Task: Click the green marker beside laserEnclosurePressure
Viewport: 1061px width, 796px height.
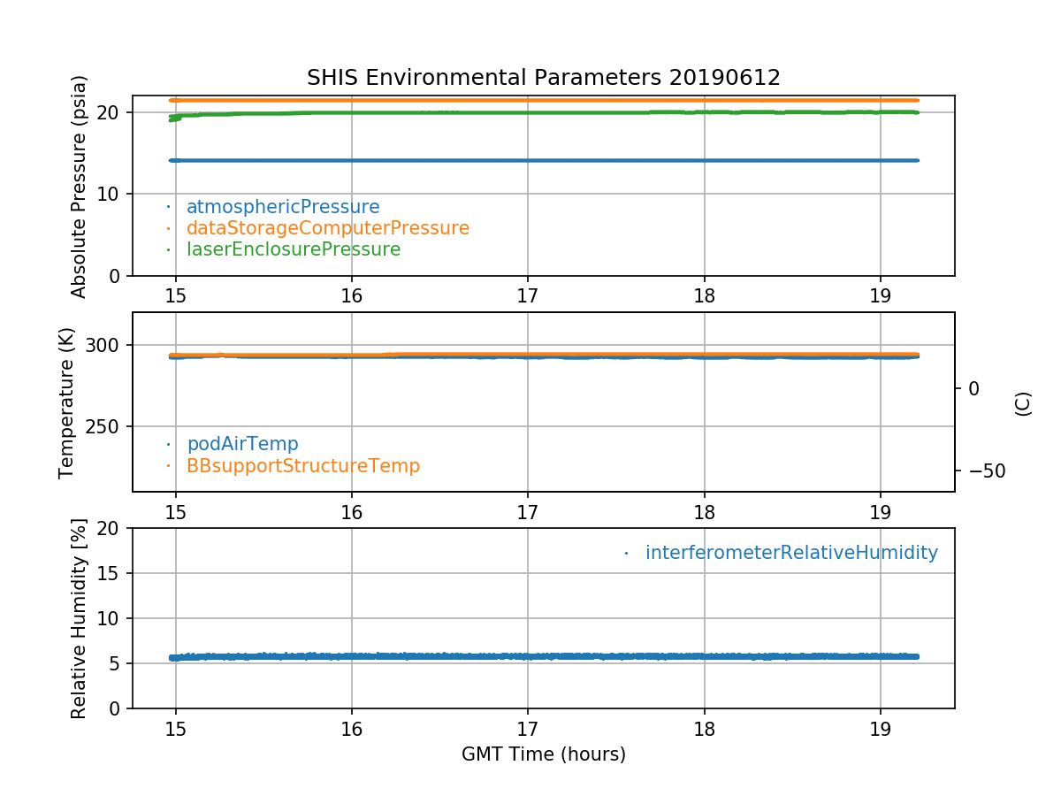Action: click(x=168, y=249)
